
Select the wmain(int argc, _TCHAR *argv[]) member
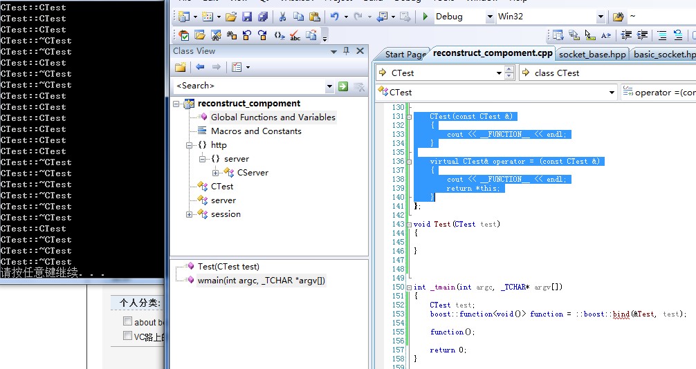pyautogui.click(x=261, y=281)
